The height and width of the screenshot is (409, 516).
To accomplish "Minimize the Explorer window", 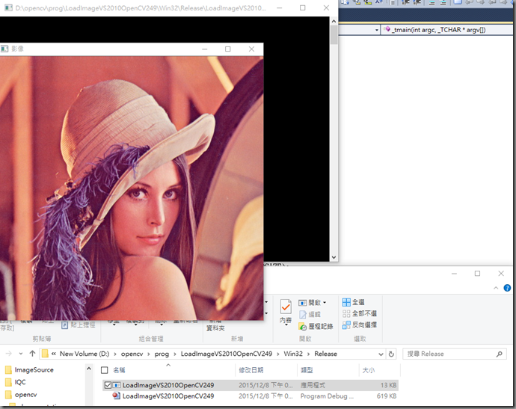I will coord(454,274).
